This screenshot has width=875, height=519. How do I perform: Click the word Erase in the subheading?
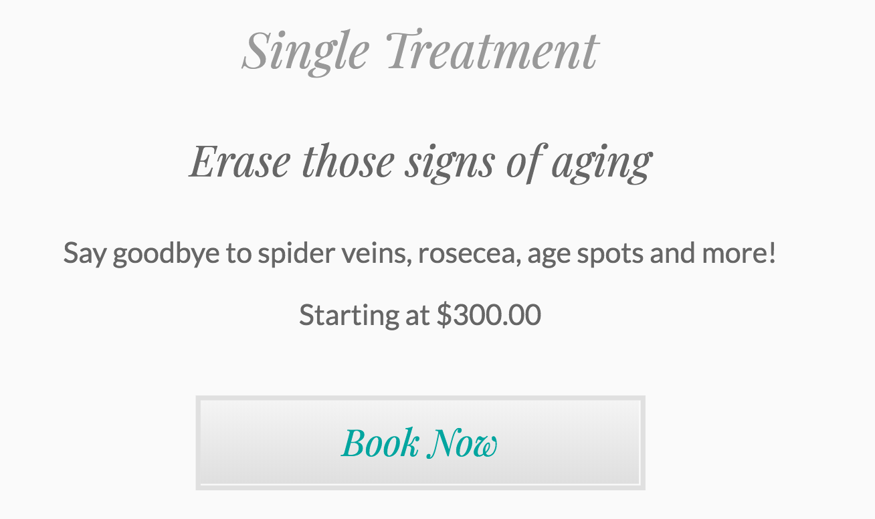point(240,161)
